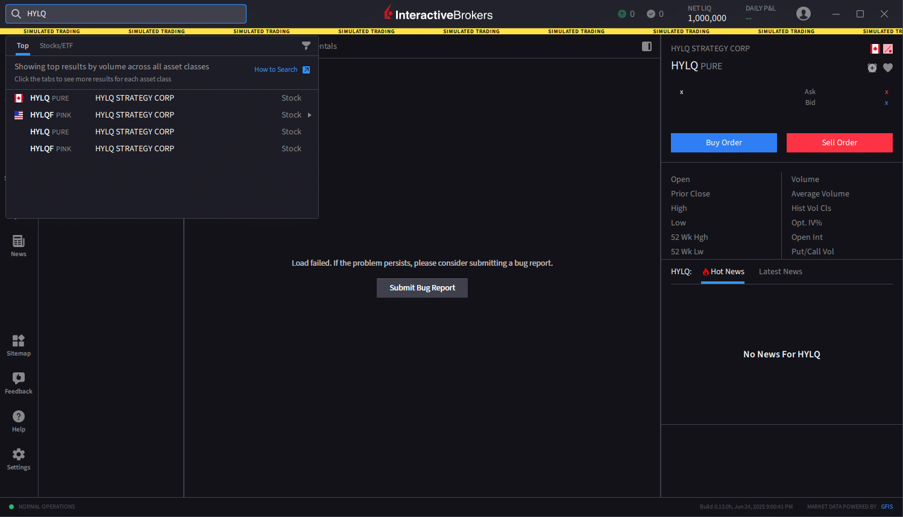Screen dimensions: 903x517
Task: Click the Opt. IV% field label
Action: (x=807, y=223)
